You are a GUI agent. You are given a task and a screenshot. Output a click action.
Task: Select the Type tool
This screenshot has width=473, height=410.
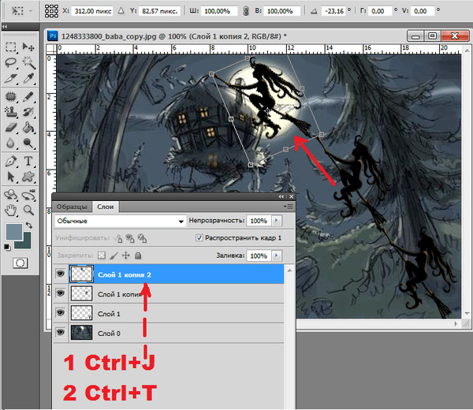click(28, 161)
